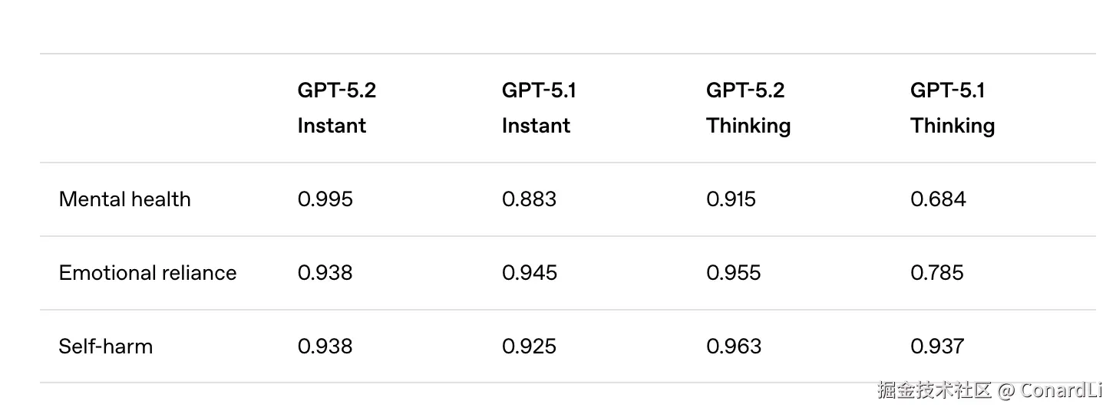The width and height of the screenshot is (1116, 414).
Task: Select the GPT-5.1 Thinking column header
Action: coord(952,108)
